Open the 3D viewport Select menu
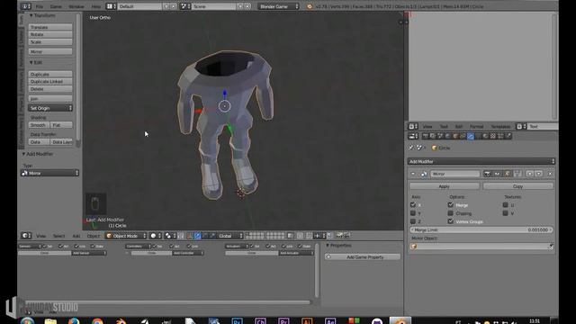The width and height of the screenshot is (576, 324). click(x=58, y=236)
